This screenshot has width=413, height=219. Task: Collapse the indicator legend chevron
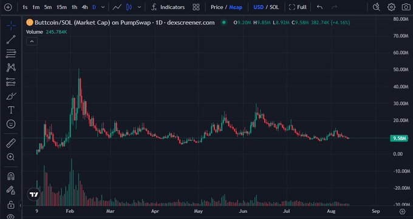pos(32,41)
